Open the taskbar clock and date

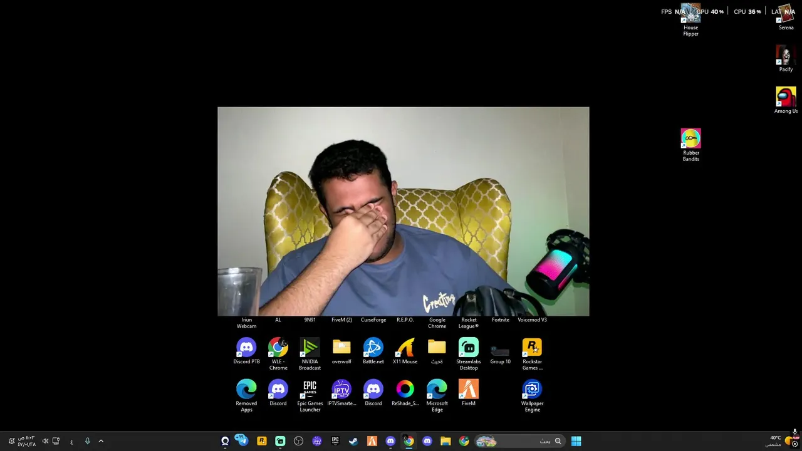[x=26, y=441]
